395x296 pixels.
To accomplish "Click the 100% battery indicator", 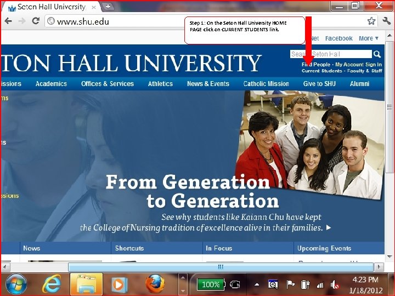I will point(211,284).
